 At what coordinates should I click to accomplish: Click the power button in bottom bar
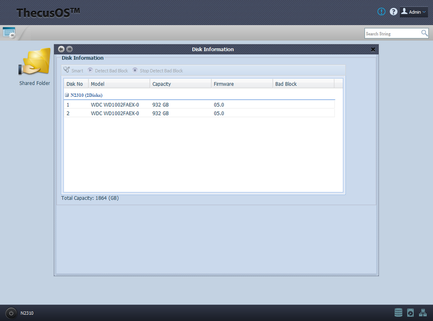(11, 313)
